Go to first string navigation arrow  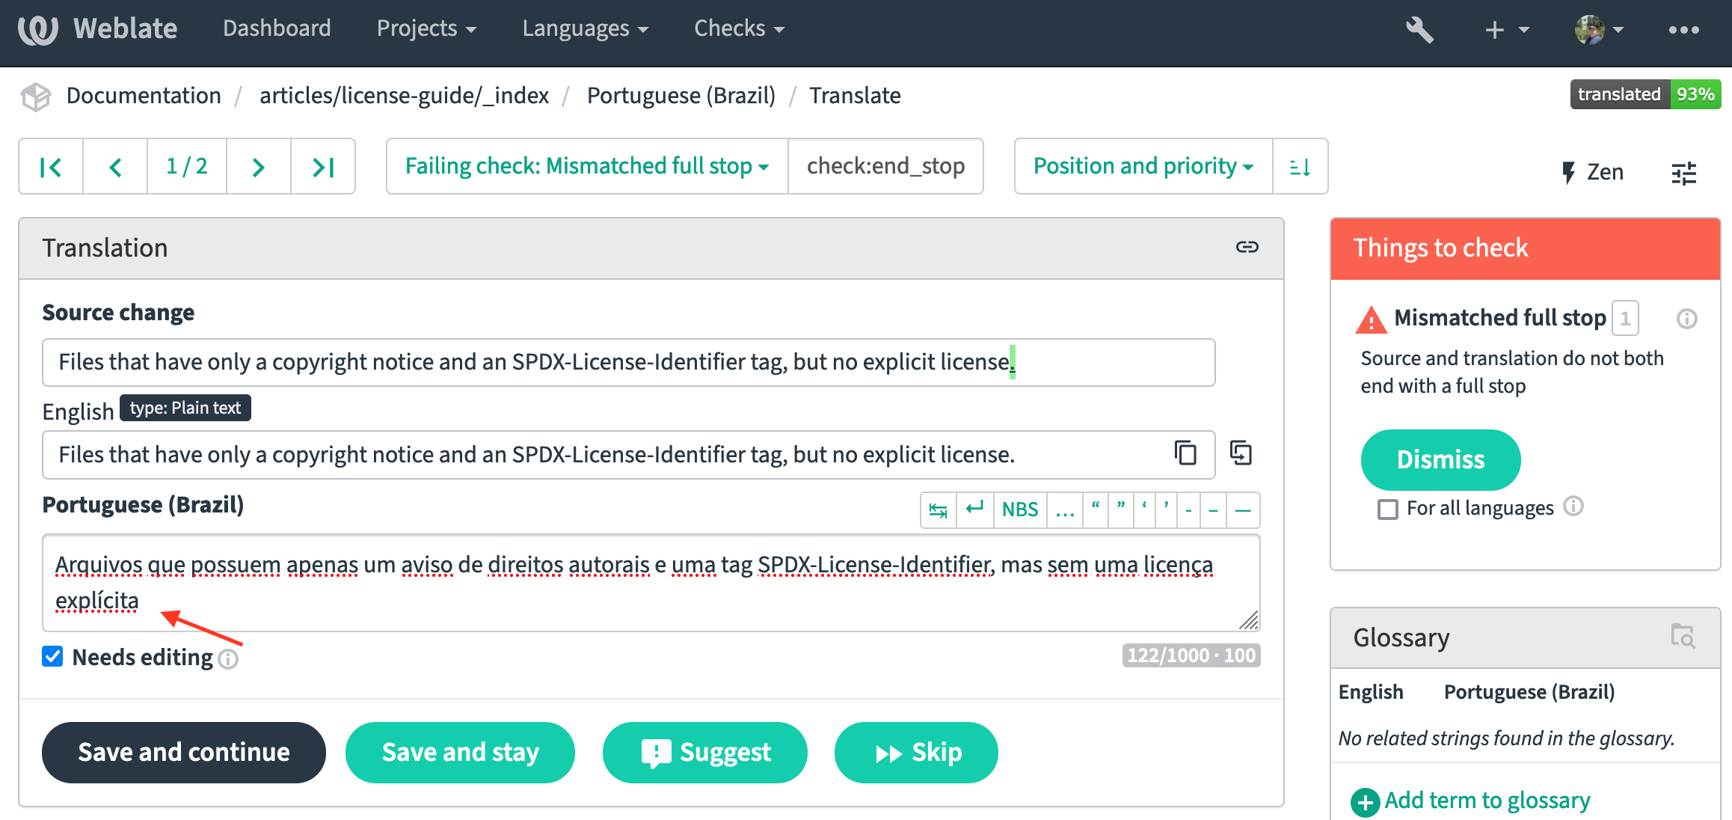click(51, 167)
